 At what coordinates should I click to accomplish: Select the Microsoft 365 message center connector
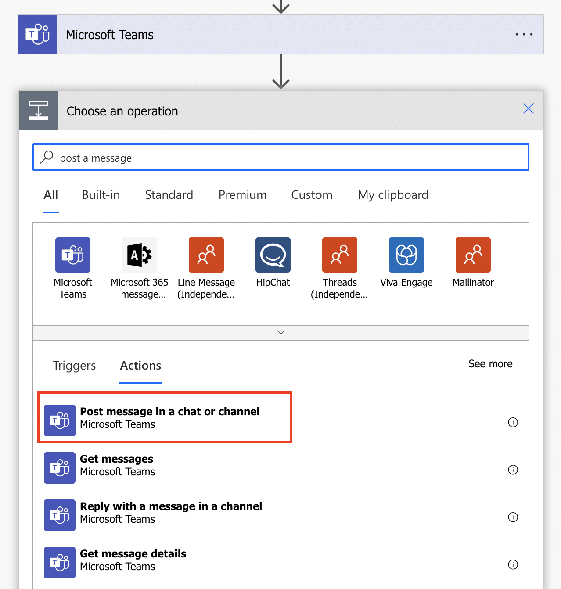[140, 255]
